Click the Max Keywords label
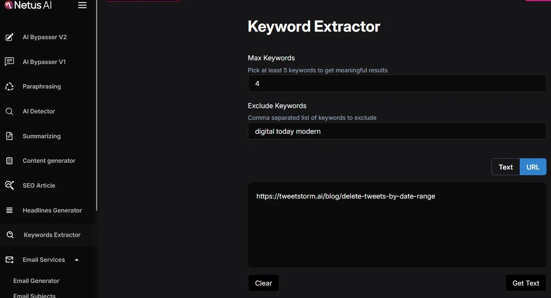 pyautogui.click(x=271, y=58)
